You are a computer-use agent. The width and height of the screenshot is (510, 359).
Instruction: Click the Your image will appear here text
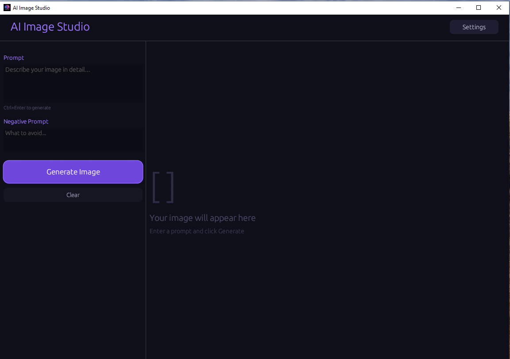coord(202,218)
